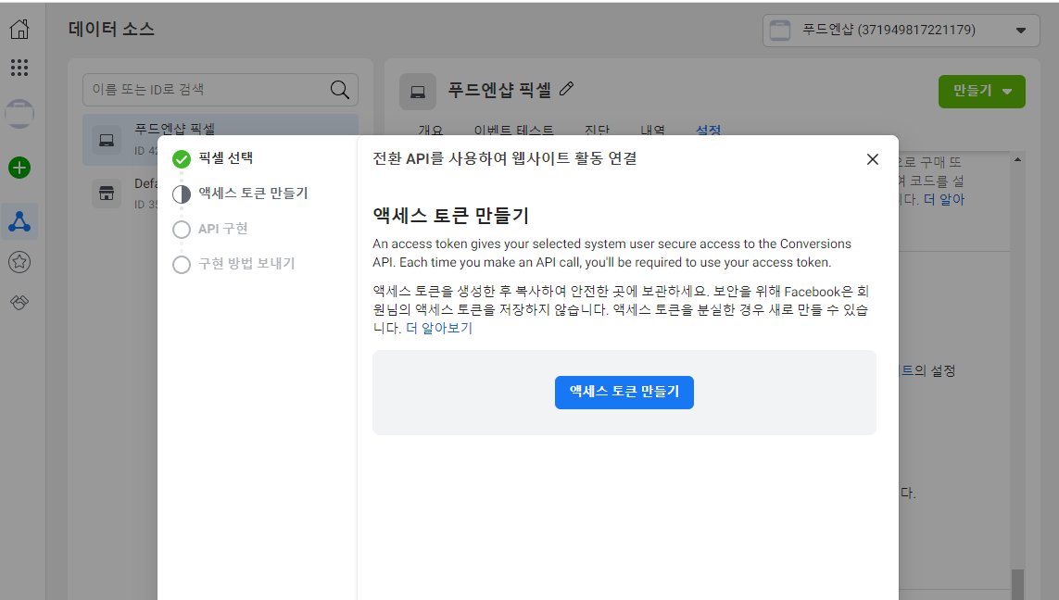Switch to the 설정 tab
This screenshot has width=1059, height=600.
pyautogui.click(x=709, y=130)
